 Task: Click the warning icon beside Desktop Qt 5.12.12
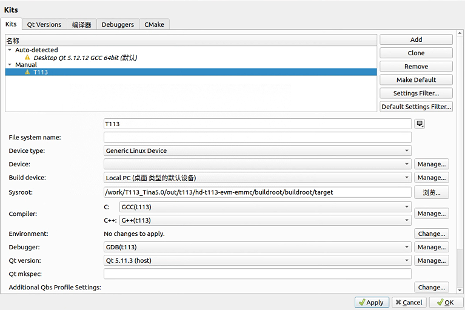(27, 58)
